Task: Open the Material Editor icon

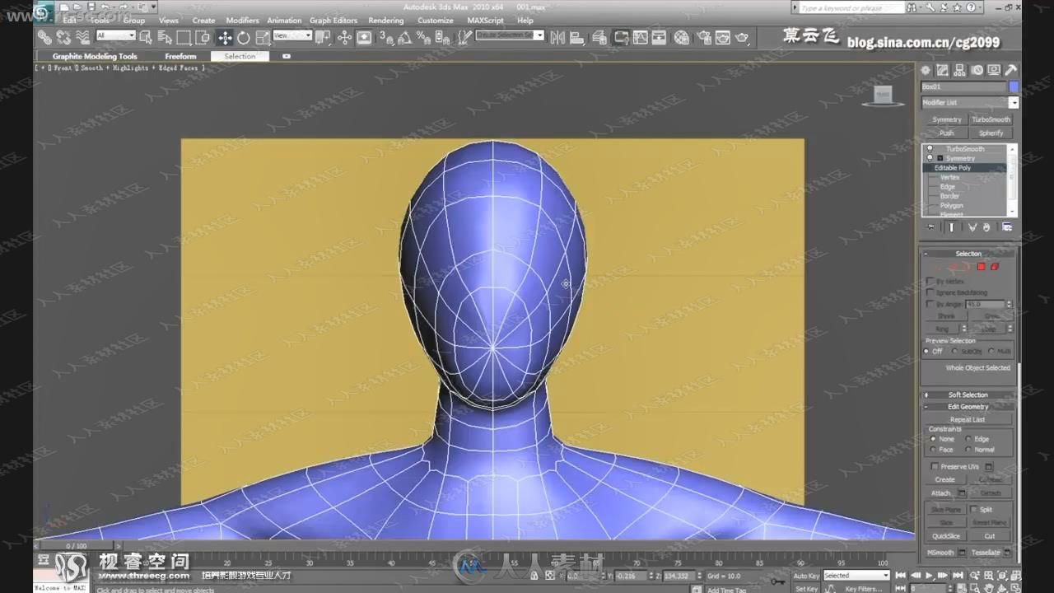Action: 682,37
